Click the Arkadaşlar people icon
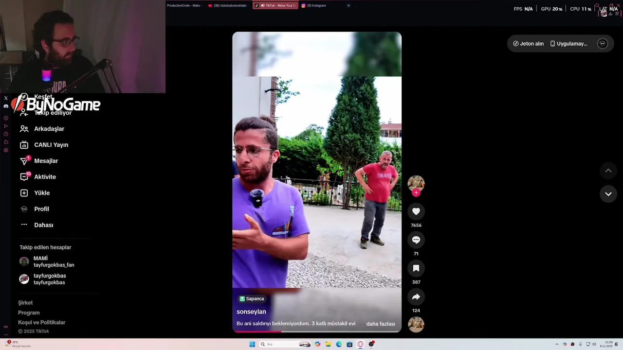This screenshot has width=623, height=350. (x=24, y=129)
